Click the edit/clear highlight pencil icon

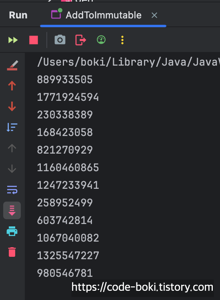tap(12, 66)
